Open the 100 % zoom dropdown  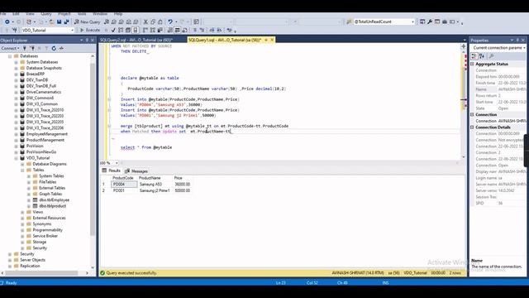(117, 163)
